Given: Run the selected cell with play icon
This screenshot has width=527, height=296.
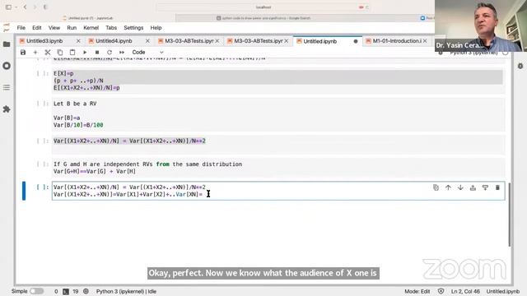Looking at the screenshot, I should click(85, 53).
